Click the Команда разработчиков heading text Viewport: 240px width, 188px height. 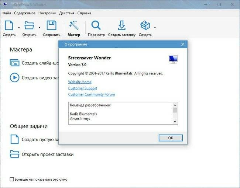pyautogui.click(x=90, y=105)
